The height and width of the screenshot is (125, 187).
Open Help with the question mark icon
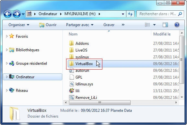[x=177, y=25]
